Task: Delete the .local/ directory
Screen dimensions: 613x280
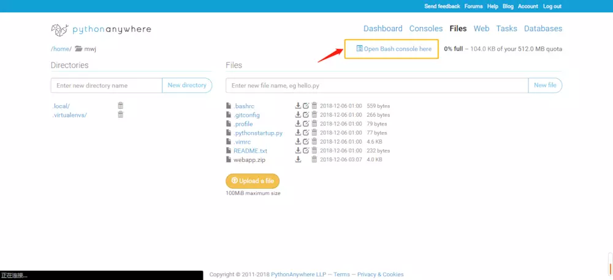Action: 120,105
